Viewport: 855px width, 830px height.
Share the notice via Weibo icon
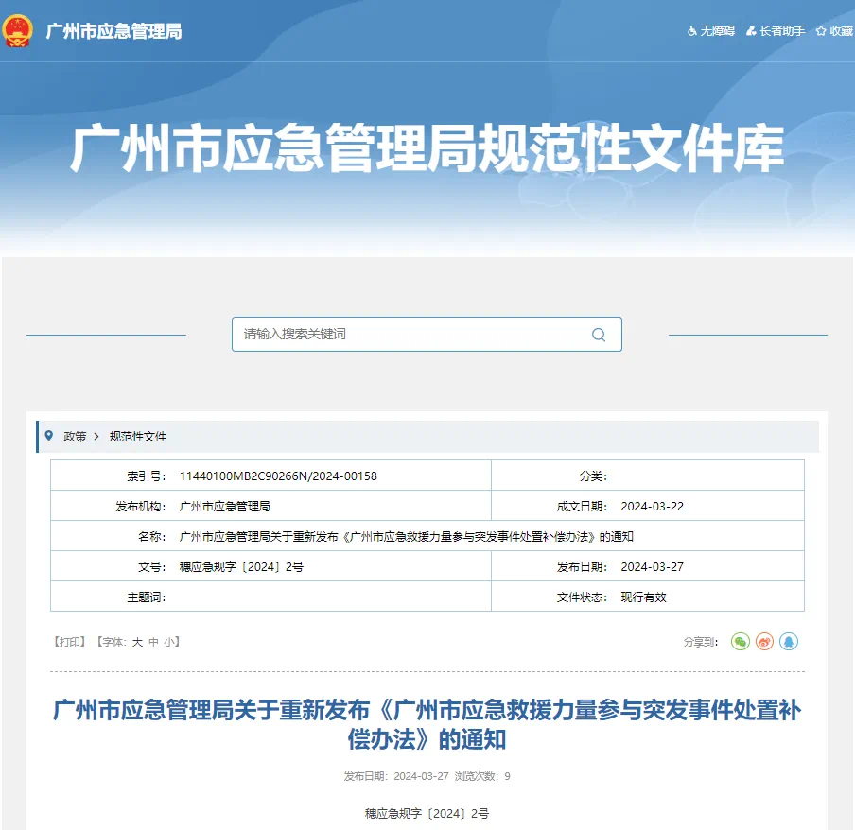tap(764, 642)
